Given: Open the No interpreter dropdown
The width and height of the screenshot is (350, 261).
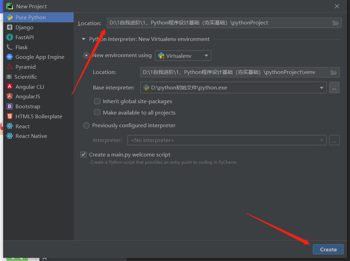Looking at the screenshot, I should pyautogui.click(x=227, y=140).
